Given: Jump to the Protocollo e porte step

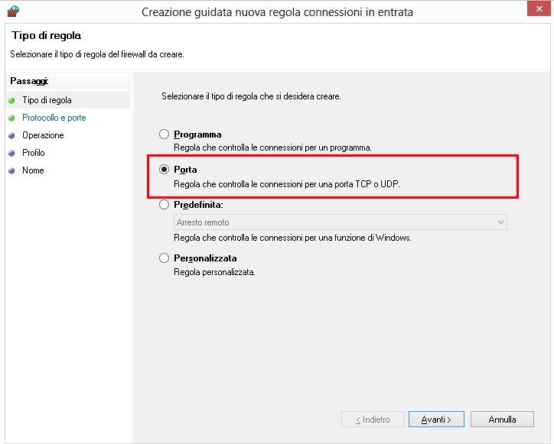Looking at the screenshot, I should coord(54,118).
